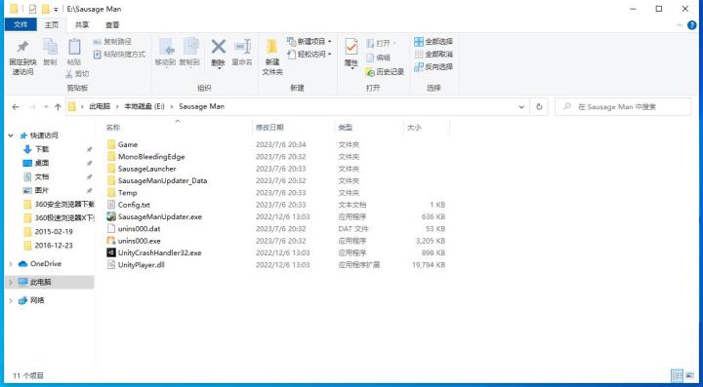Viewport: 703px width, 387px height.
Task: Switch to details view layout
Action: click(x=677, y=376)
